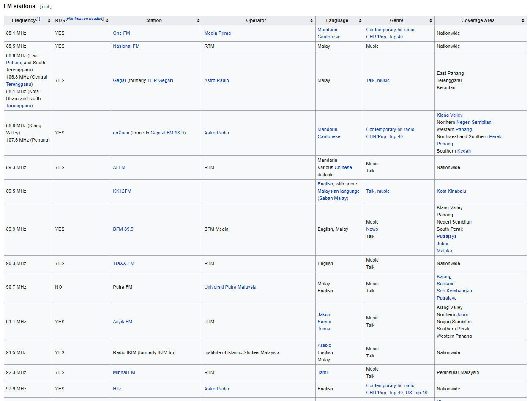Open the One FM station link
The height and width of the screenshot is (401, 530).
pos(121,33)
